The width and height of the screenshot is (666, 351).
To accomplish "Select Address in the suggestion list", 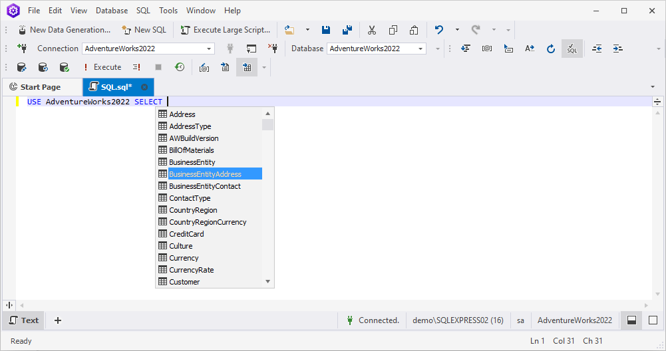I will pos(210,114).
